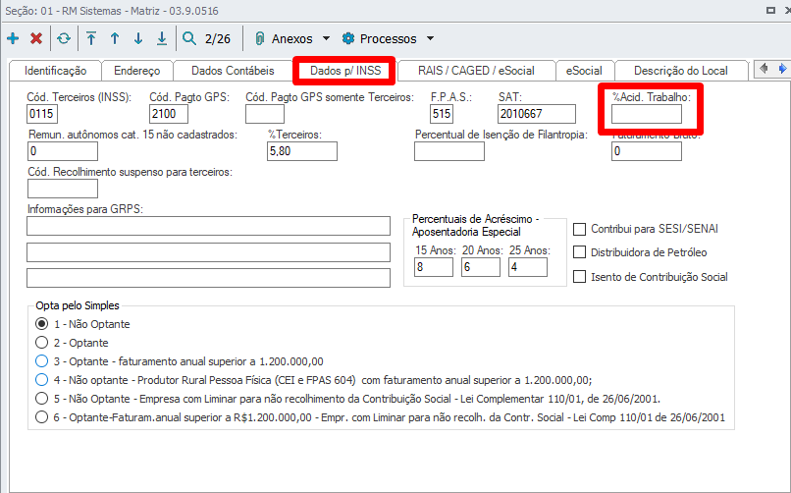Screen dimensions: 791x493
Task: Click the Cód. Terceiros (INSS) field
Action: pos(42,114)
